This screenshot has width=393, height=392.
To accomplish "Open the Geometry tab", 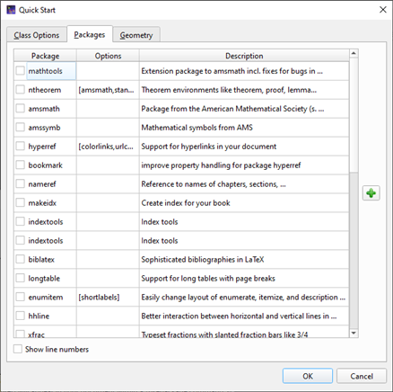I will 136,35.
